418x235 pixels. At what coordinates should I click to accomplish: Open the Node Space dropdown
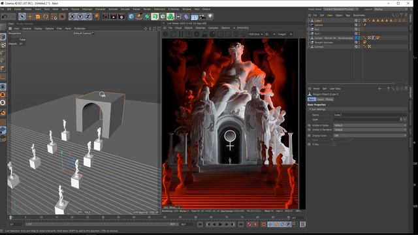(x=341, y=9)
